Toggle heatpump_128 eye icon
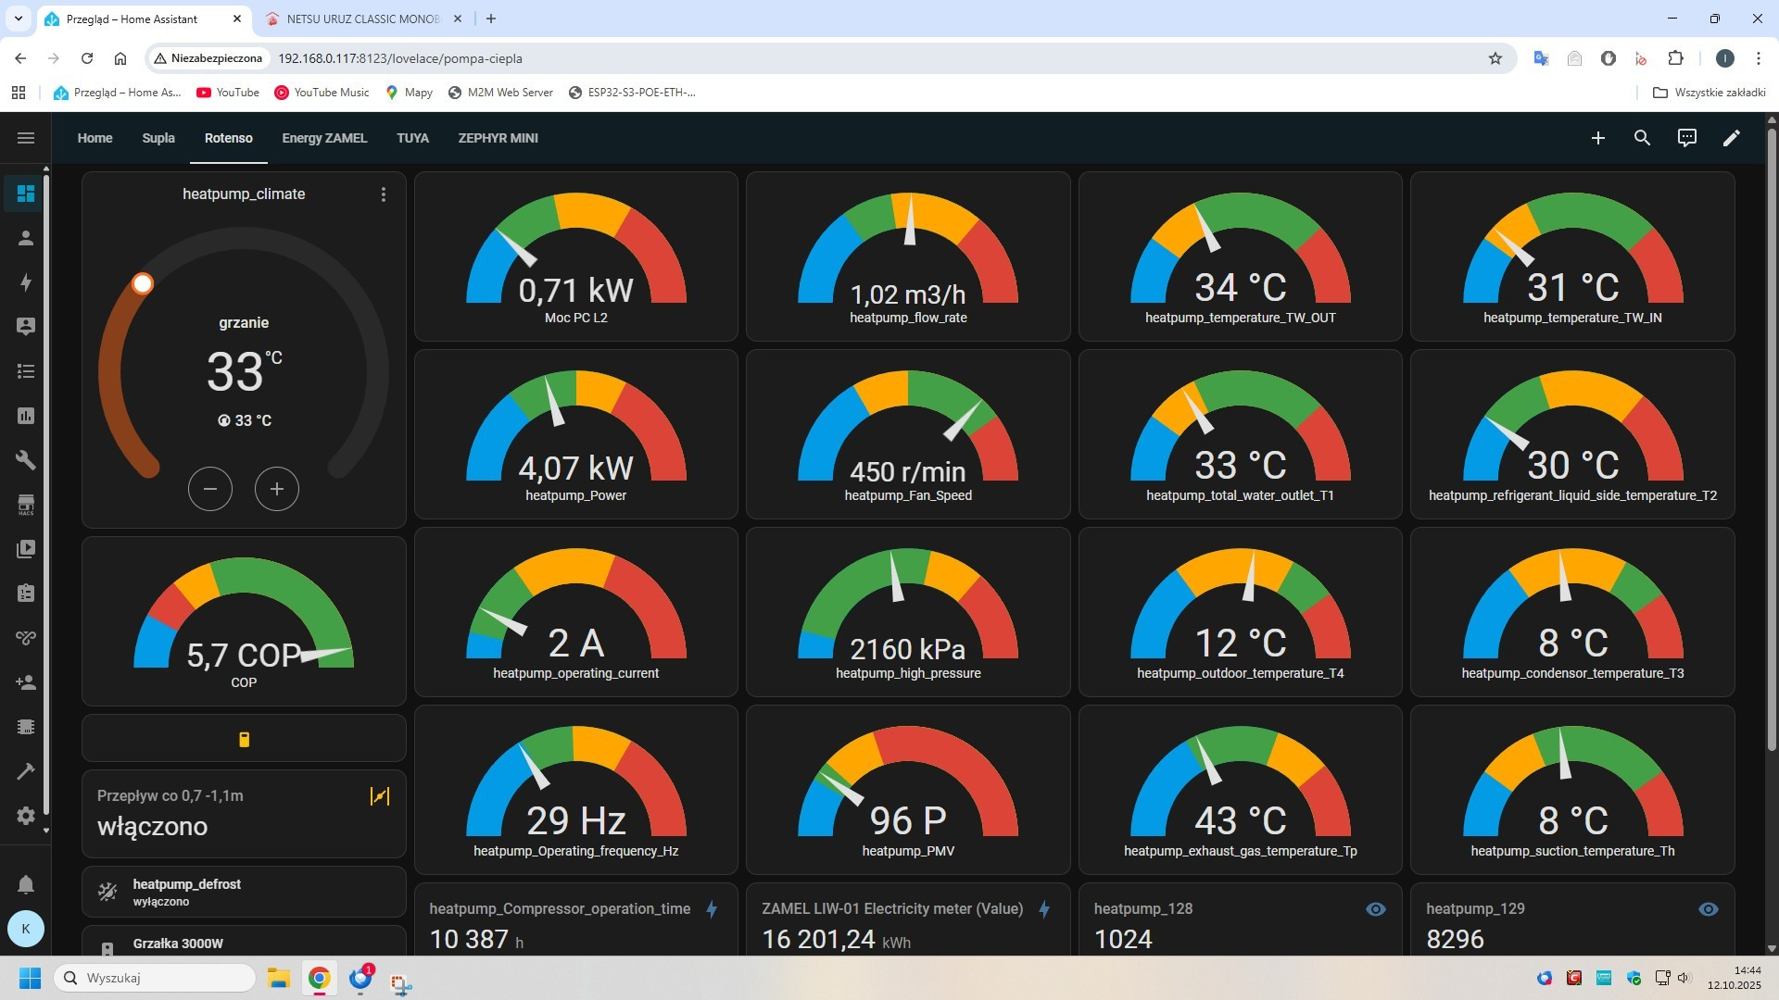 [x=1376, y=909]
